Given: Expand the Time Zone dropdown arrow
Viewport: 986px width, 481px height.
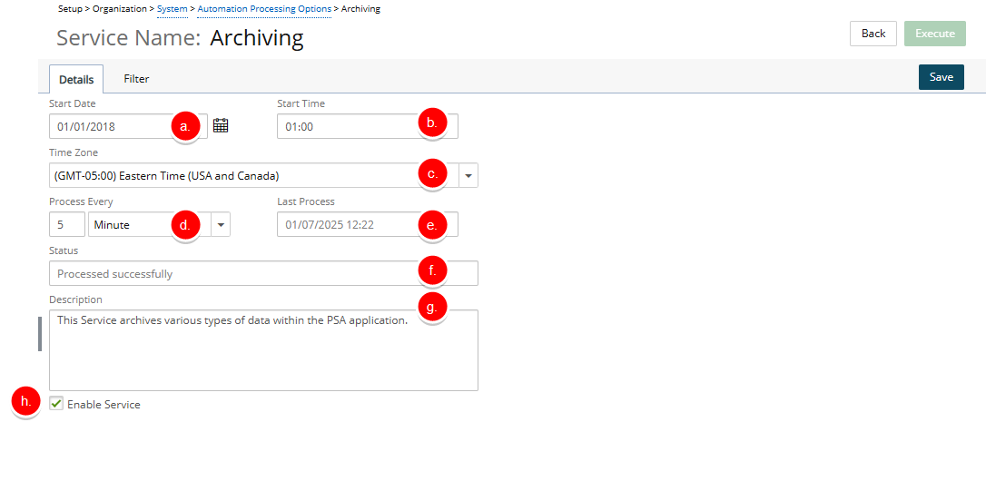Looking at the screenshot, I should 468,175.
